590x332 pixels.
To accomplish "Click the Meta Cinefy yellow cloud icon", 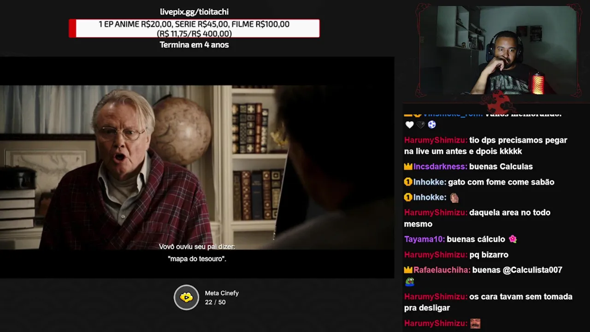I will pyautogui.click(x=186, y=297).
